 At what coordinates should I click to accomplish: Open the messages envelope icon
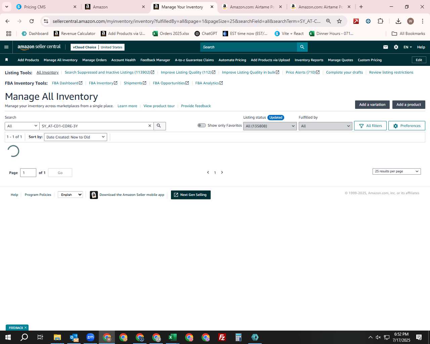pyautogui.click(x=386, y=47)
